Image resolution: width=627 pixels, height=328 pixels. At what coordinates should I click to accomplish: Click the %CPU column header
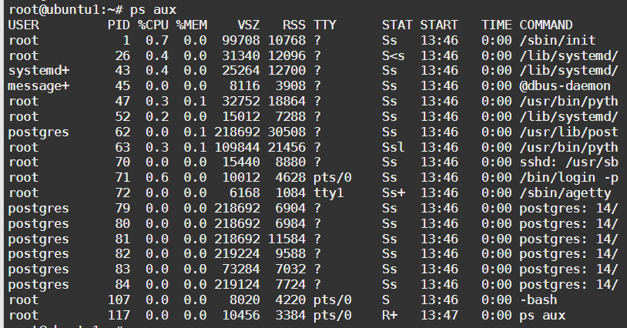click(x=153, y=25)
